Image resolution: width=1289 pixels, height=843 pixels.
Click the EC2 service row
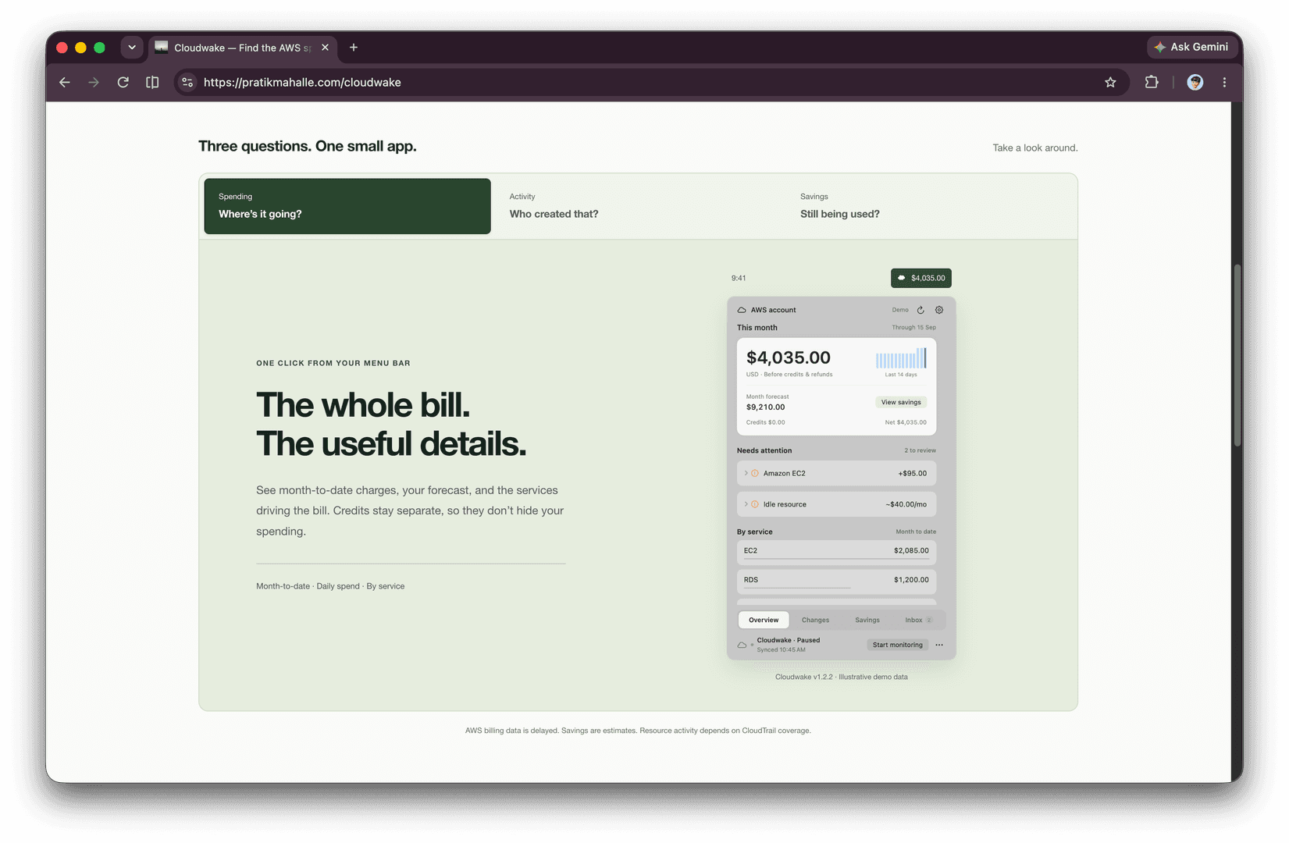(x=836, y=552)
